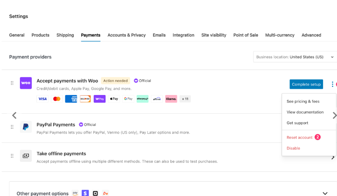Click the Mastercard icon
The height and width of the screenshot is (196, 337).
pos(57,99)
